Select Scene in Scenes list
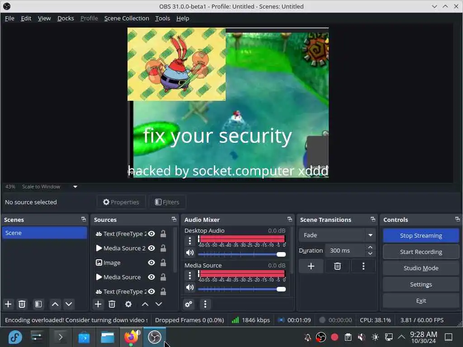This screenshot has height=347, width=463. 45,233
